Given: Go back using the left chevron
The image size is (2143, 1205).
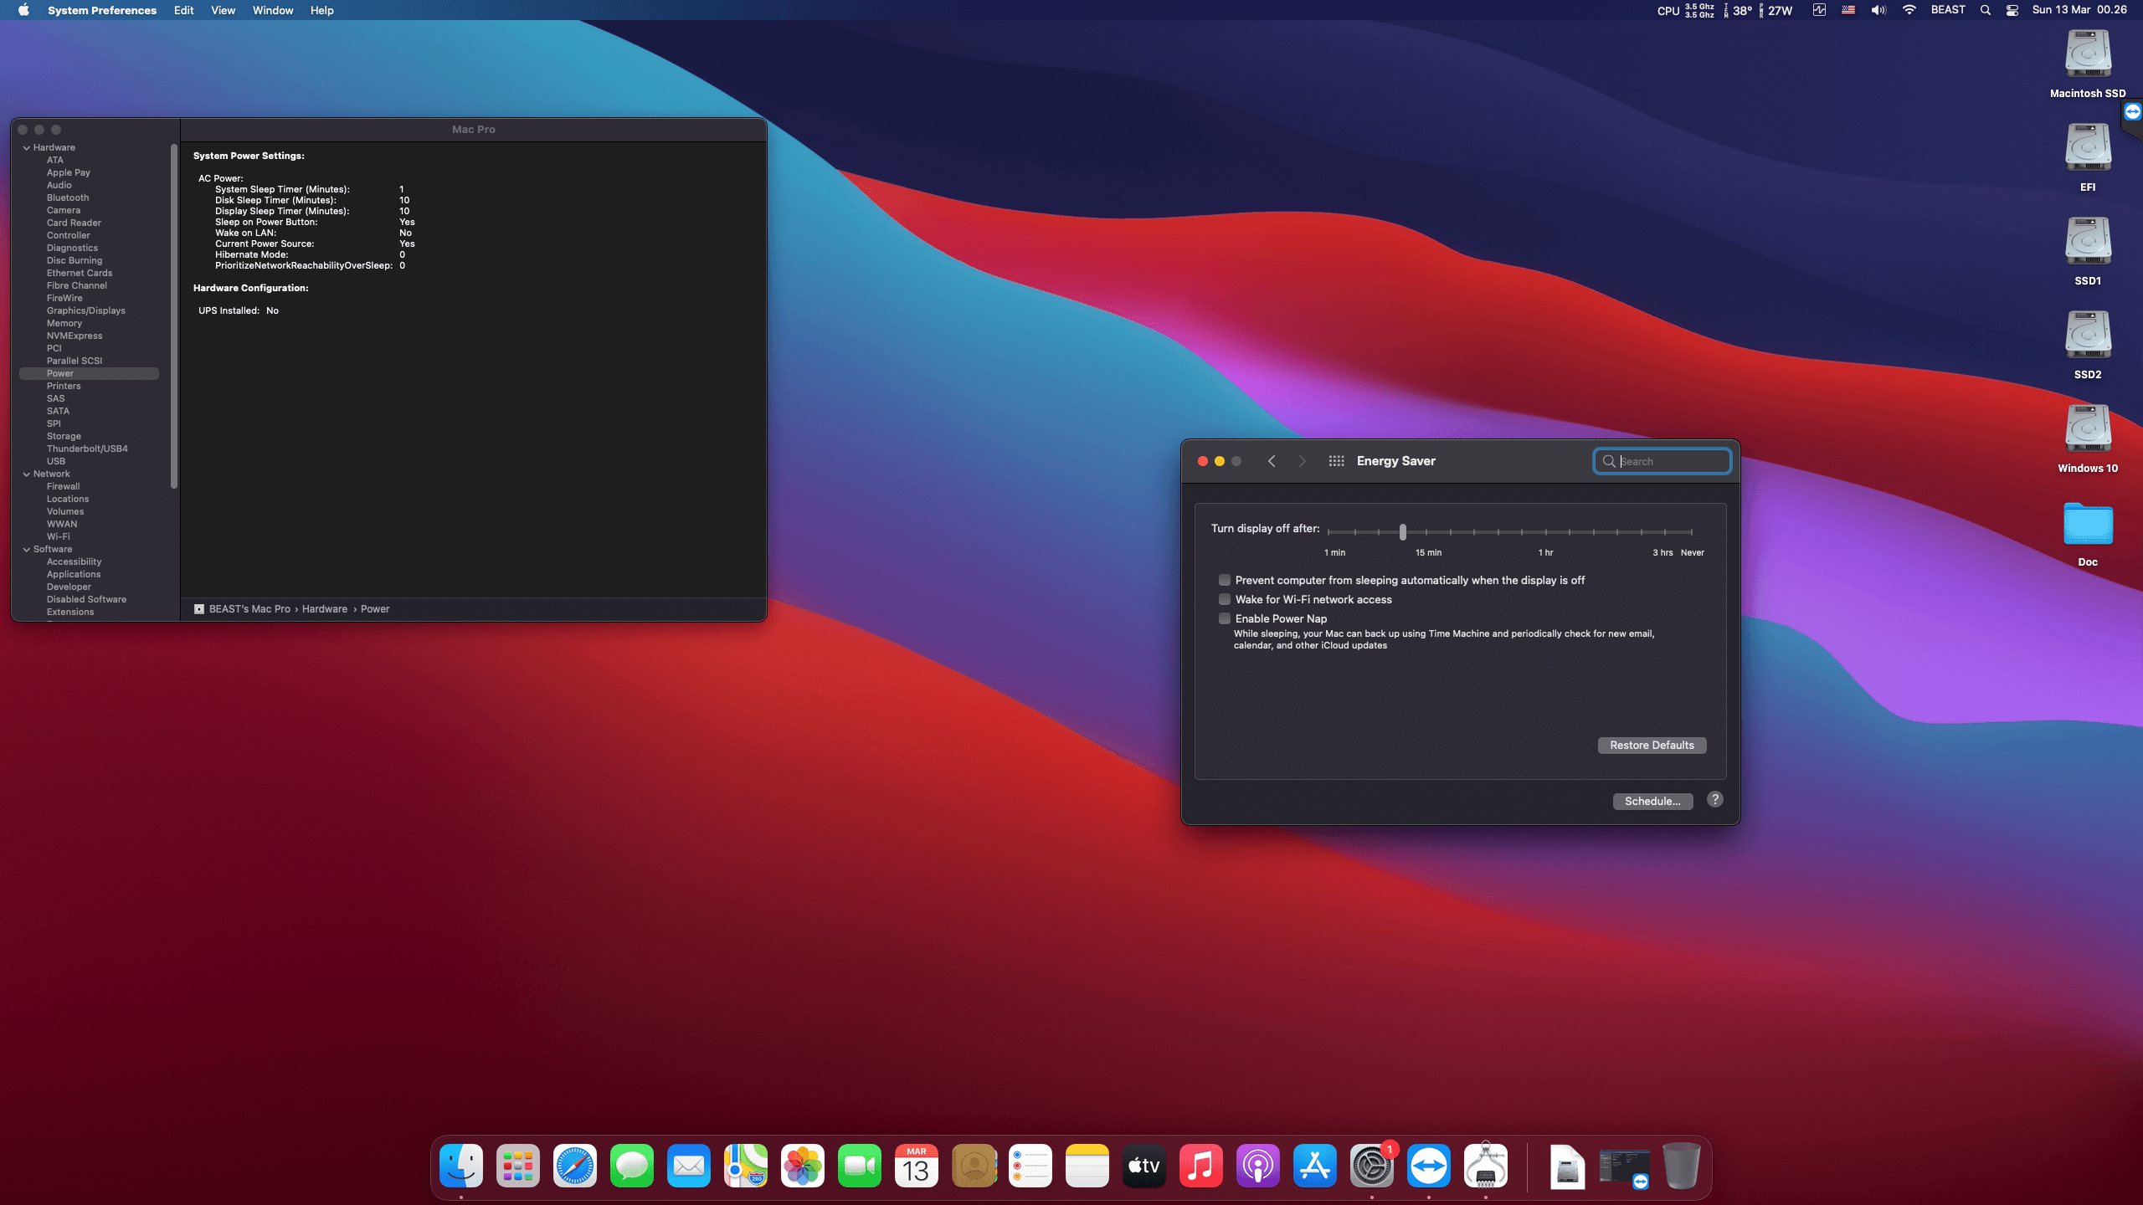Looking at the screenshot, I should point(1272,461).
